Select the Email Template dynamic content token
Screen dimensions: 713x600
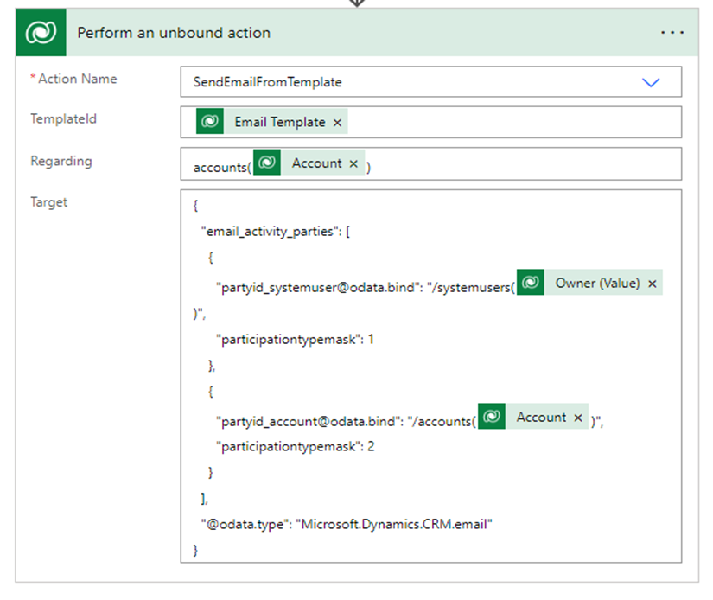[x=279, y=122]
